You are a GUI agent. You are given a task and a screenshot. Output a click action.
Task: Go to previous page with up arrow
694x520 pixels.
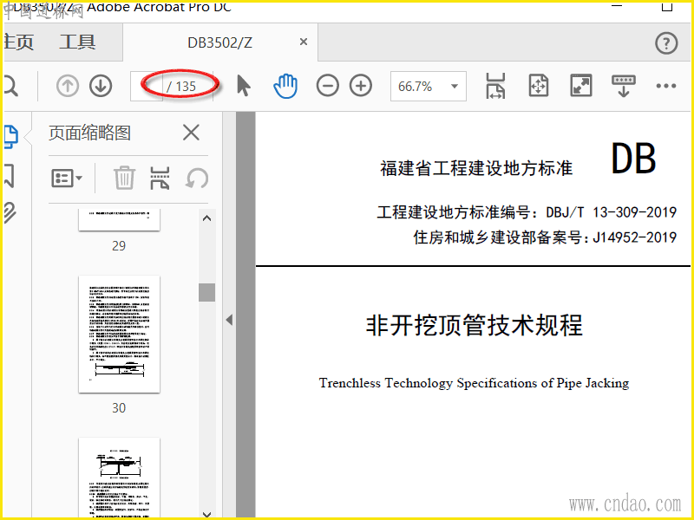tap(68, 86)
